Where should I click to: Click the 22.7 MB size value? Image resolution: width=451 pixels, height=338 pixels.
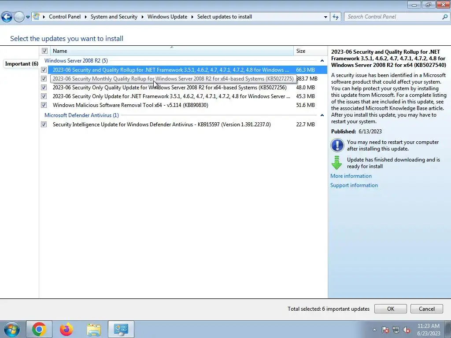(x=306, y=125)
